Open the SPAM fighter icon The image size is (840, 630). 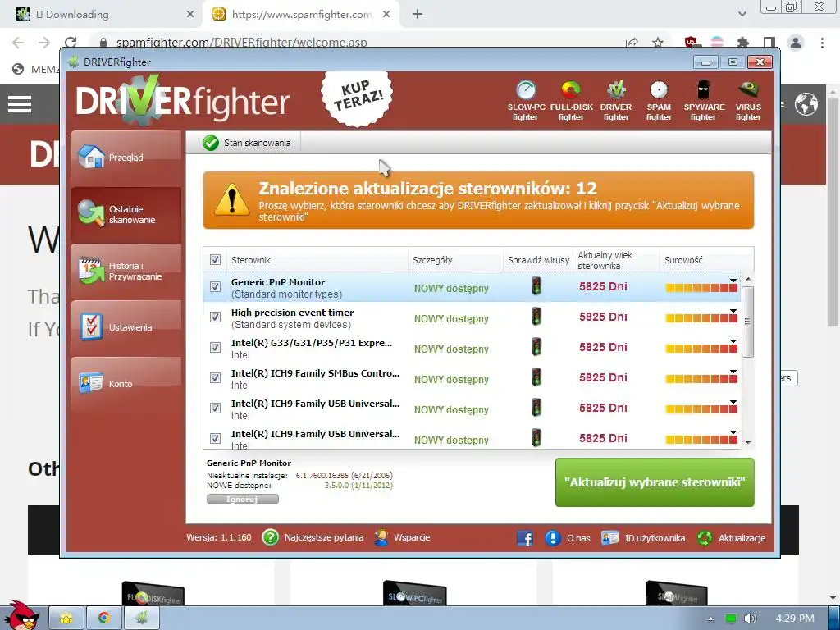tap(659, 101)
